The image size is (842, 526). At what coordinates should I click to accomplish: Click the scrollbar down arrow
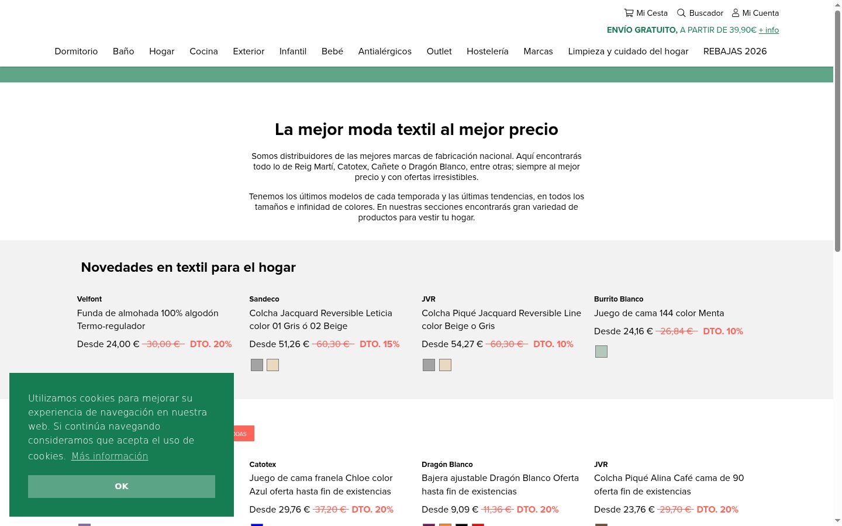pyautogui.click(x=837, y=521)
